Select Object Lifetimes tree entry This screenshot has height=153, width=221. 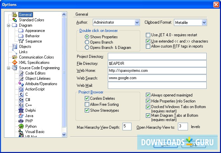(38, 78)
